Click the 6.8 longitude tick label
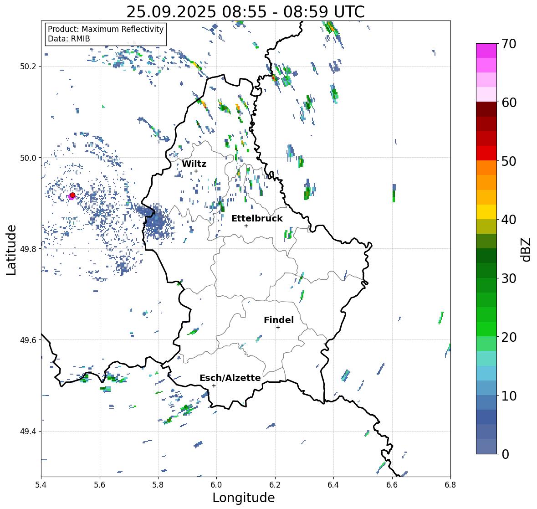Viewport: 537px width, 509px height. point(450,484)
